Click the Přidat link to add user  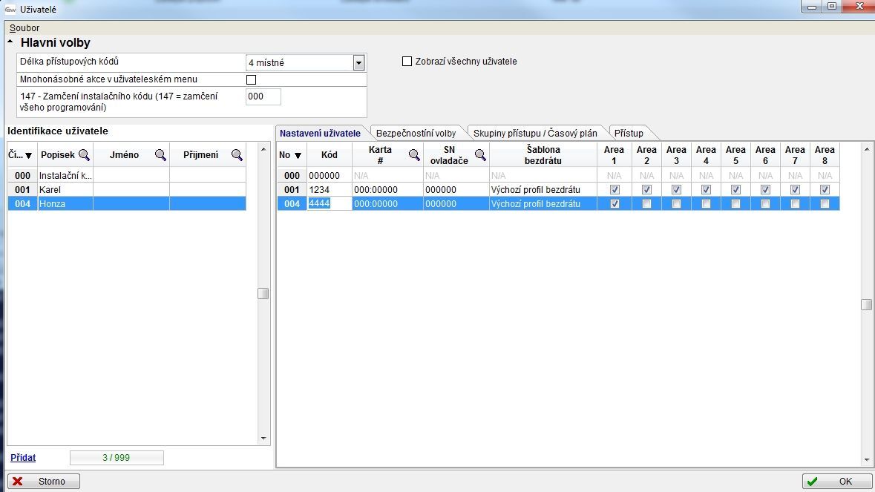(x=23, y=458)
